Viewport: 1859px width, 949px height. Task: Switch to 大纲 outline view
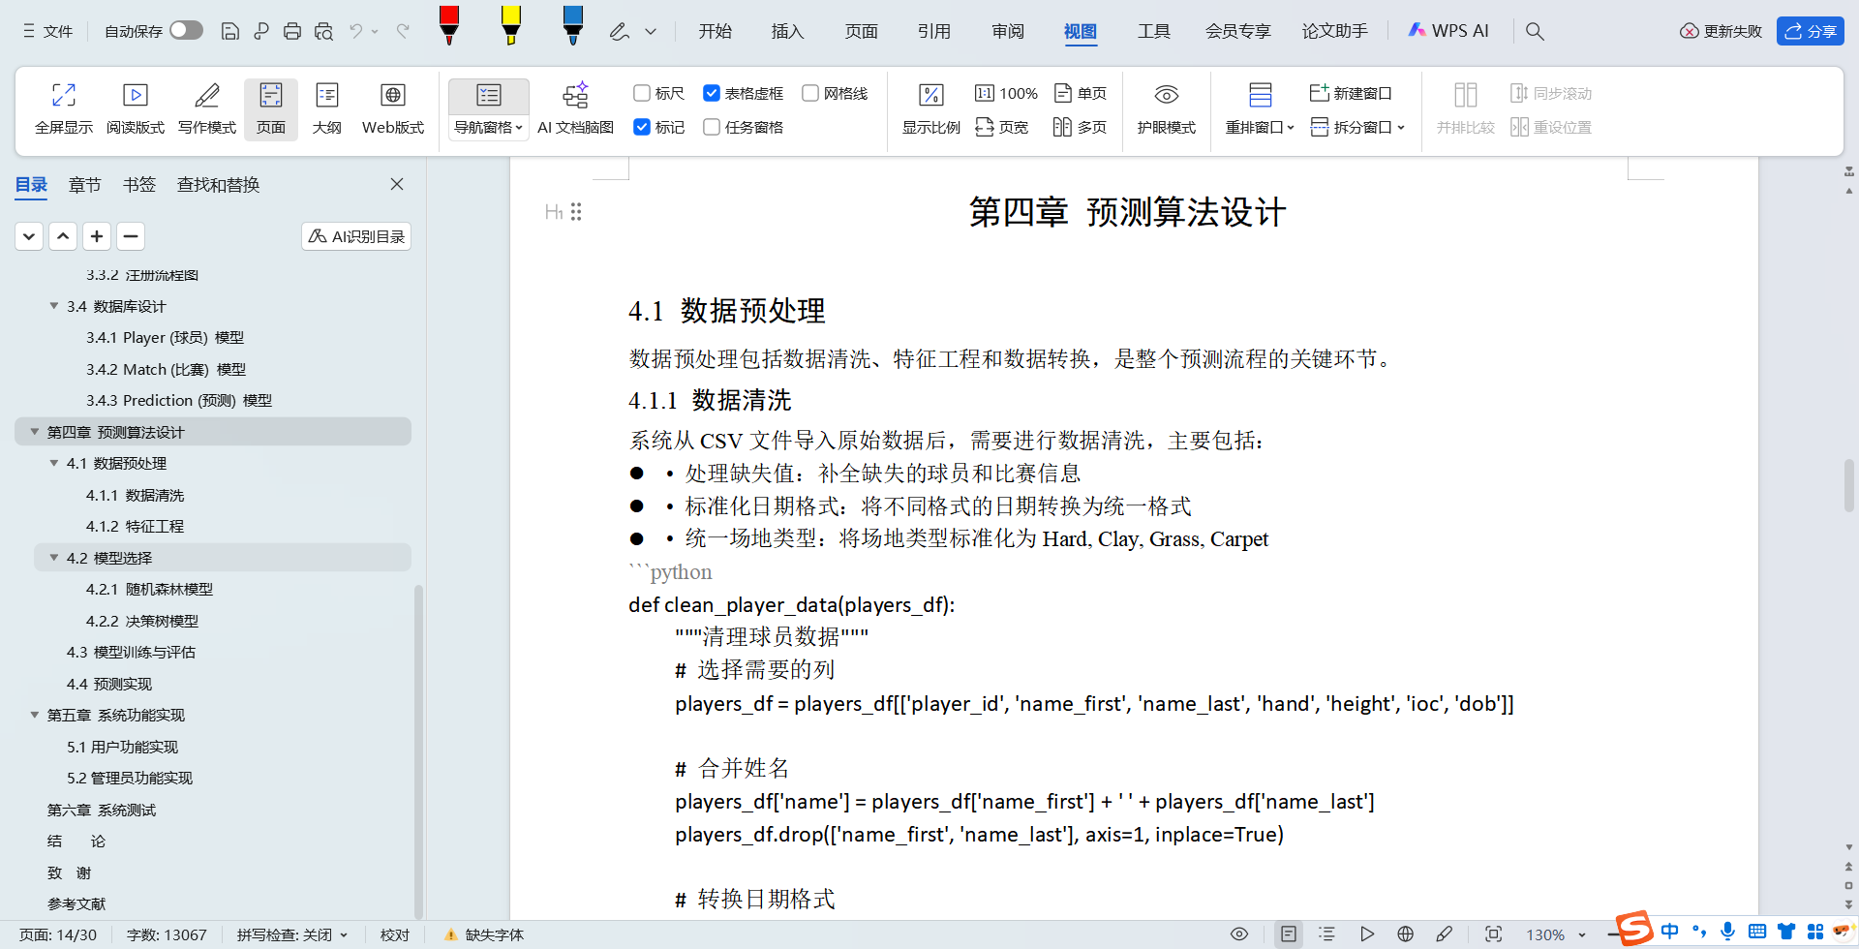tap(327, 108)
